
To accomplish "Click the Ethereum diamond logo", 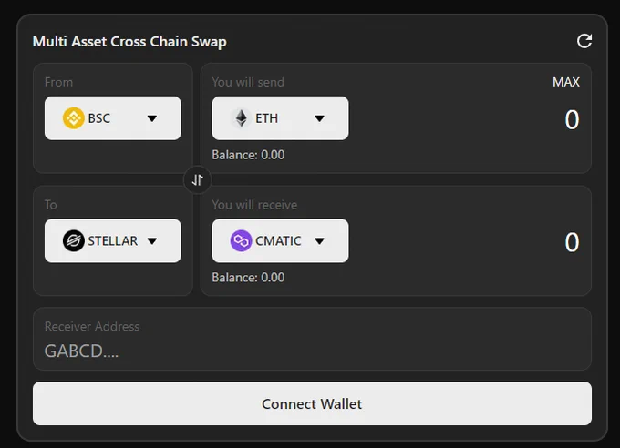I will [x=241, y=118].
